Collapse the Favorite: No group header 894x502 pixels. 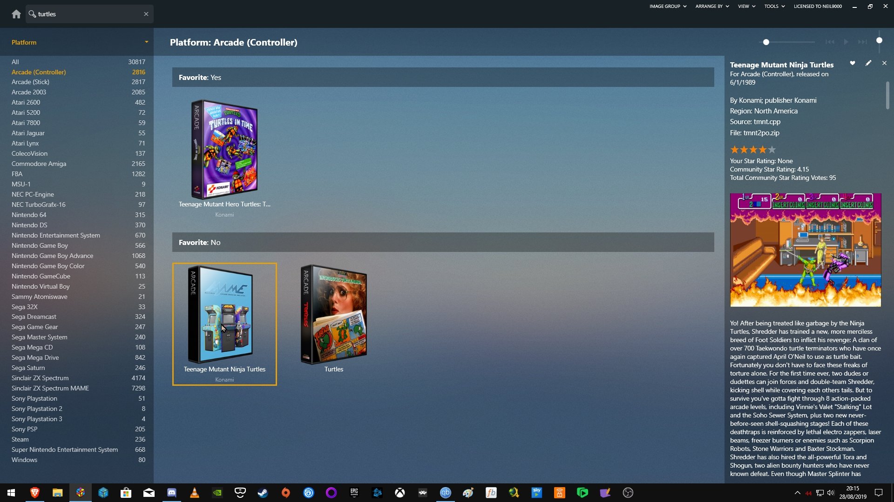tap(443, 242)
